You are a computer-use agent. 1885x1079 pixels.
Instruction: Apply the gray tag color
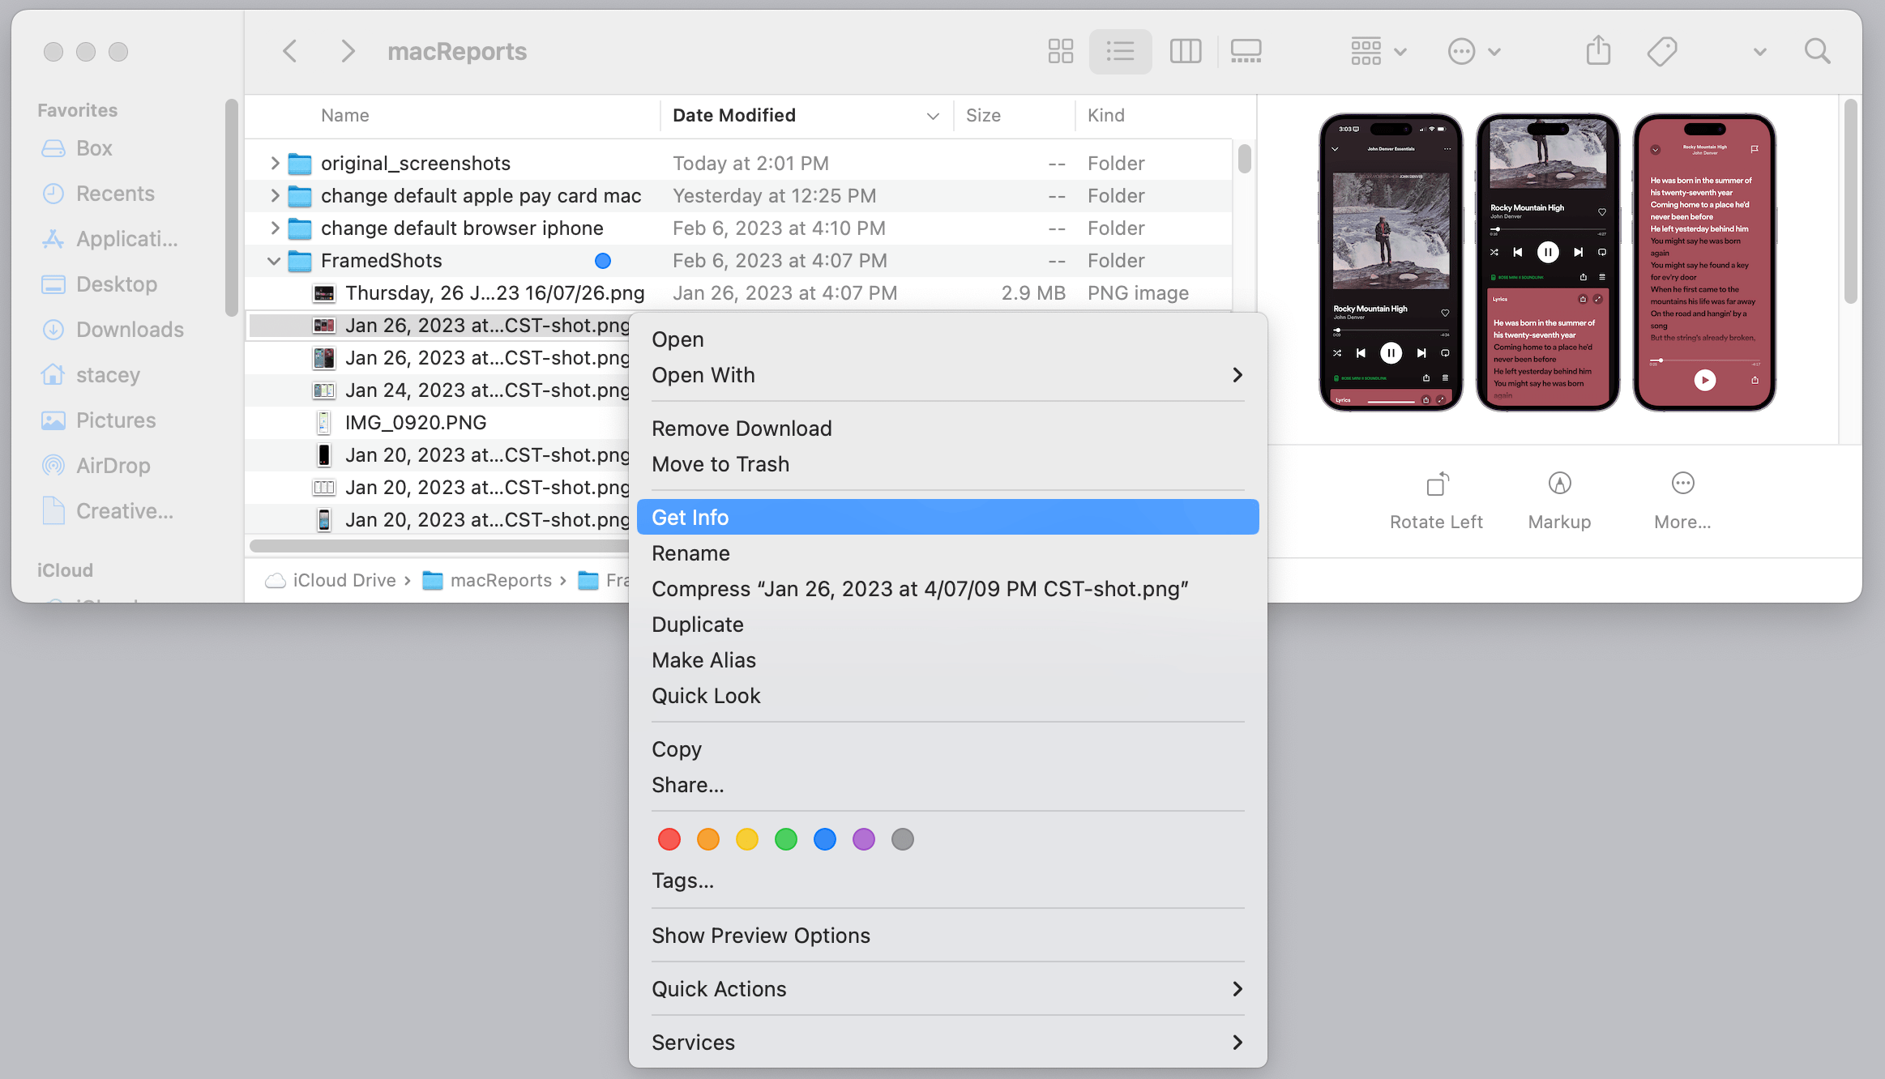[x=903, y=839]
